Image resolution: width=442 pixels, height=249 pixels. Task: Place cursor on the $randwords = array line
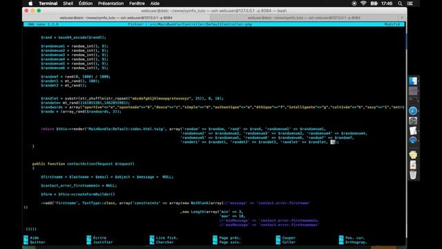[222, 107]
